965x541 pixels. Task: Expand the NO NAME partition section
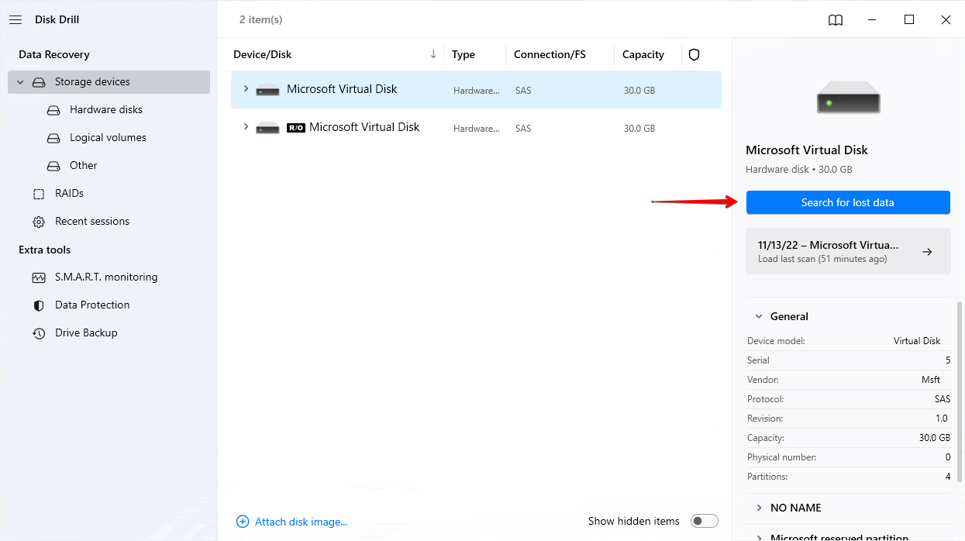759,508
